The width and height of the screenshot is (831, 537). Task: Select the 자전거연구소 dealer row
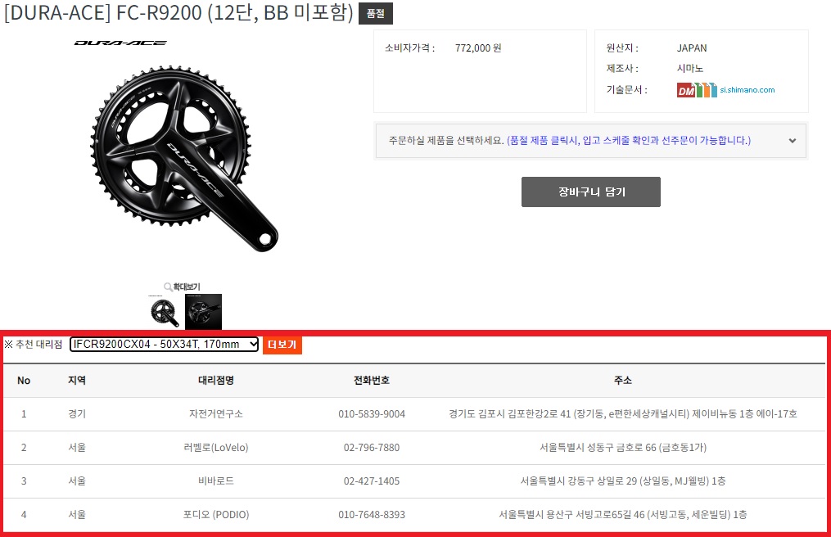pyautogui.click(x=414, y=414)
